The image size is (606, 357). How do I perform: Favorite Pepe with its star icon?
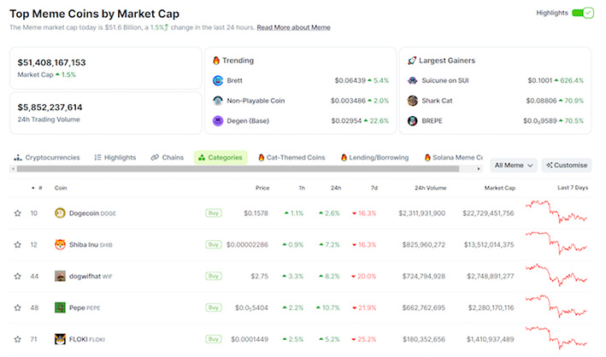point(18,308)
